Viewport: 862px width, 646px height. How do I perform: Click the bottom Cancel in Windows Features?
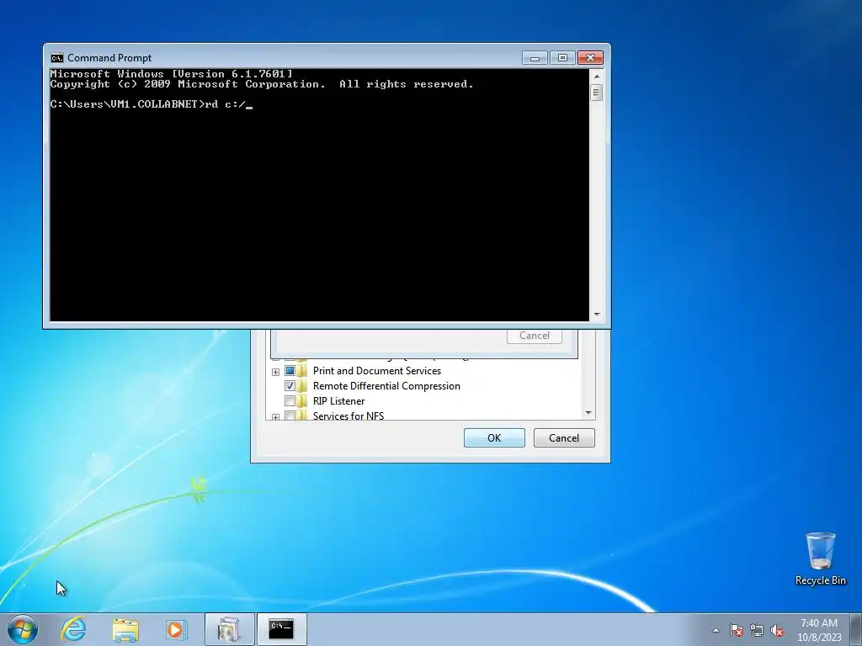[564, 437]
